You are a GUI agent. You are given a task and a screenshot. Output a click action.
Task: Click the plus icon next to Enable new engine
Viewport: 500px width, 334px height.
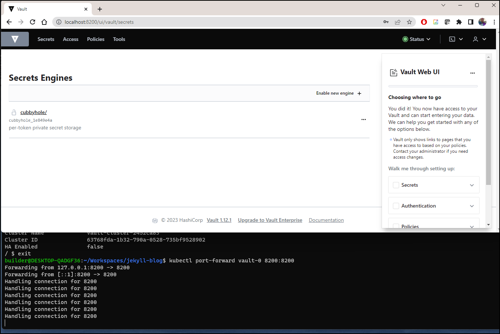359,93
